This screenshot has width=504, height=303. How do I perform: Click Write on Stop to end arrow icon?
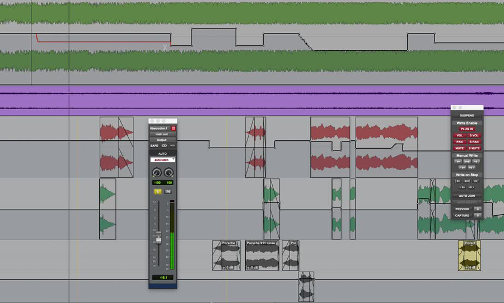(x=475, y=181)
